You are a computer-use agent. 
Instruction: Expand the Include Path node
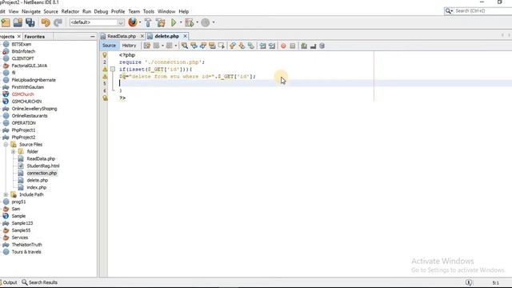pyautogui.click(x=6, y=194)
